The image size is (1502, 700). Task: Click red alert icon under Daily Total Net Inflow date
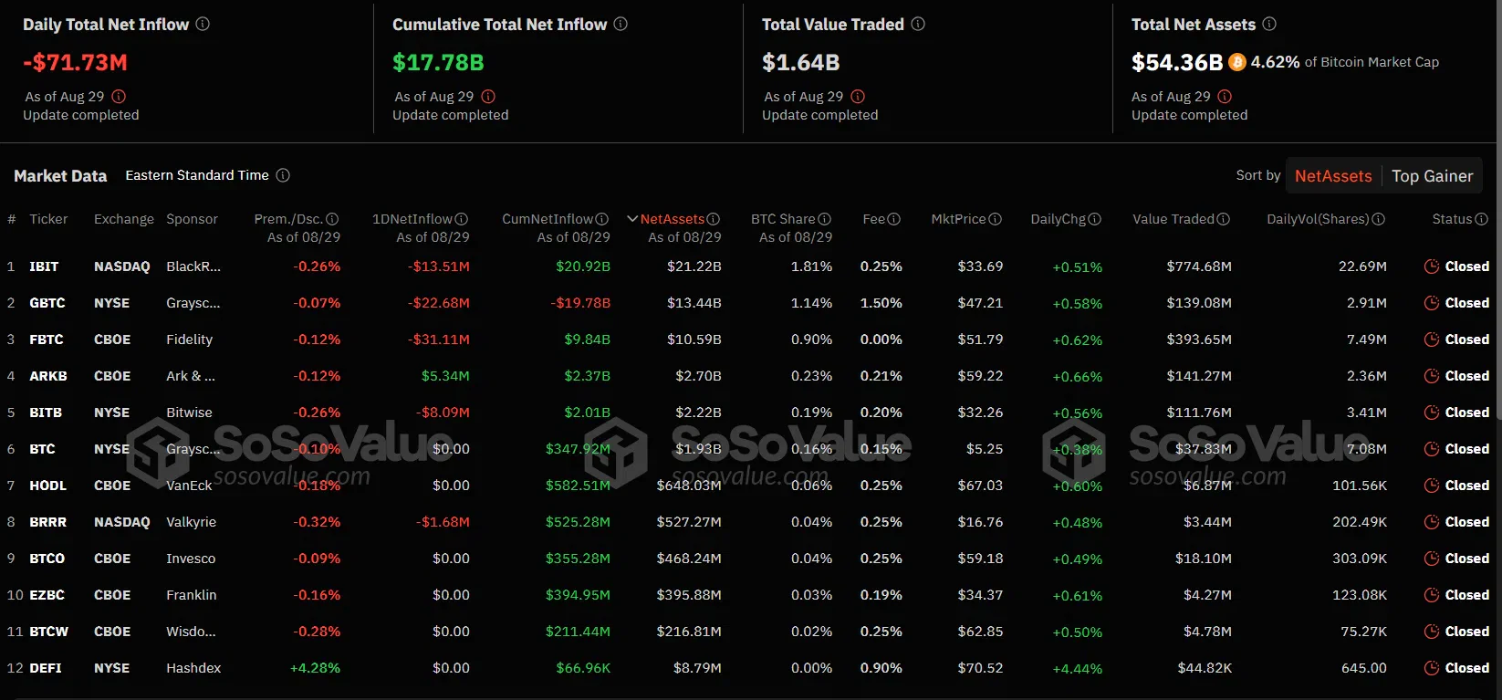coord(119,97)
